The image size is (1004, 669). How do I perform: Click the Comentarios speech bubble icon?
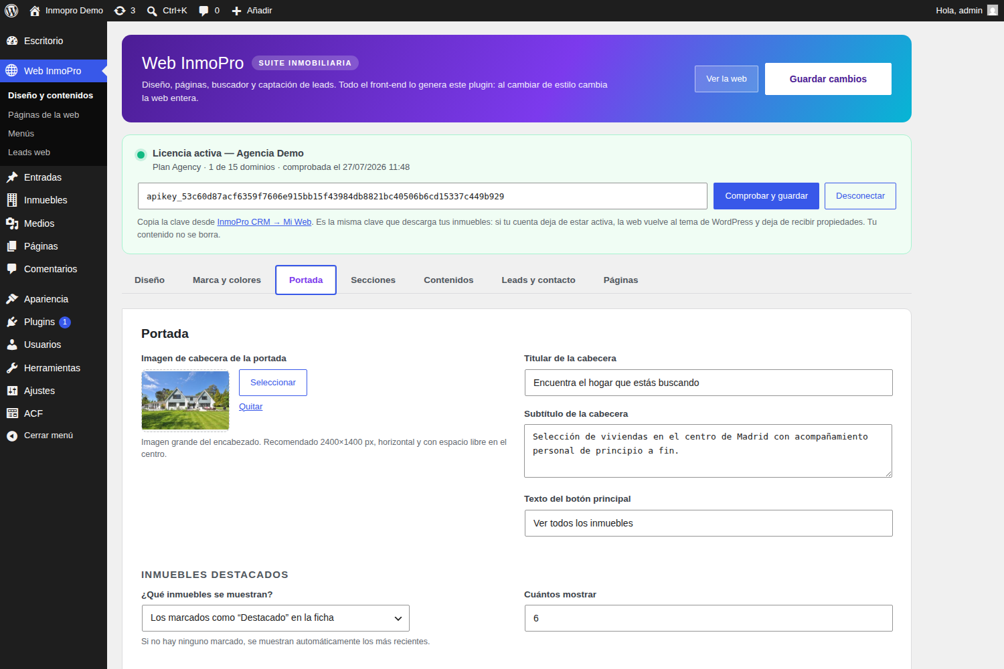tap(12, 269)
